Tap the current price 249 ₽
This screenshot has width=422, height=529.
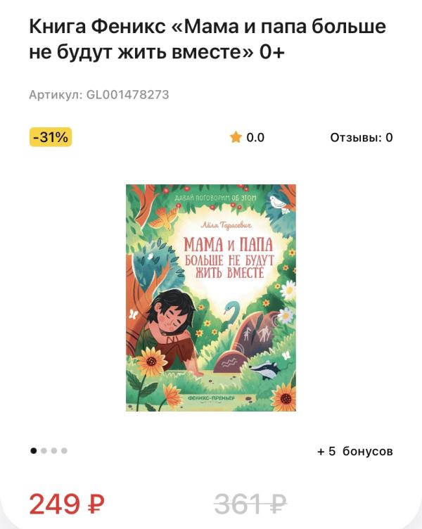[x=67, y=504]
